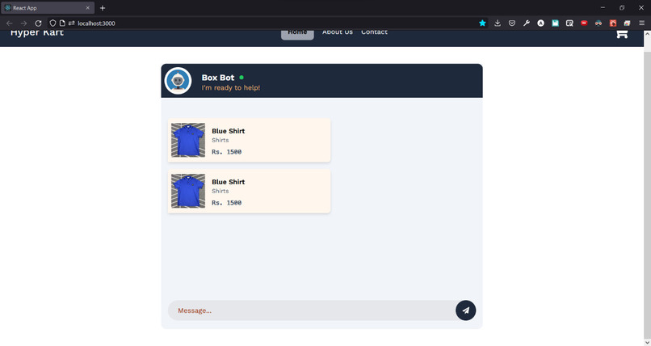Click 'Rs. 1500' price on the first card
Viewport: 651px width, 346px height.
227,152
